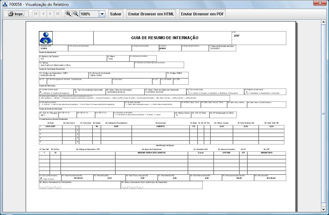This screenshot has height=215, width=329.
Task: Zoom in with the magnifier plus icon
Action: tap(68, 14)
